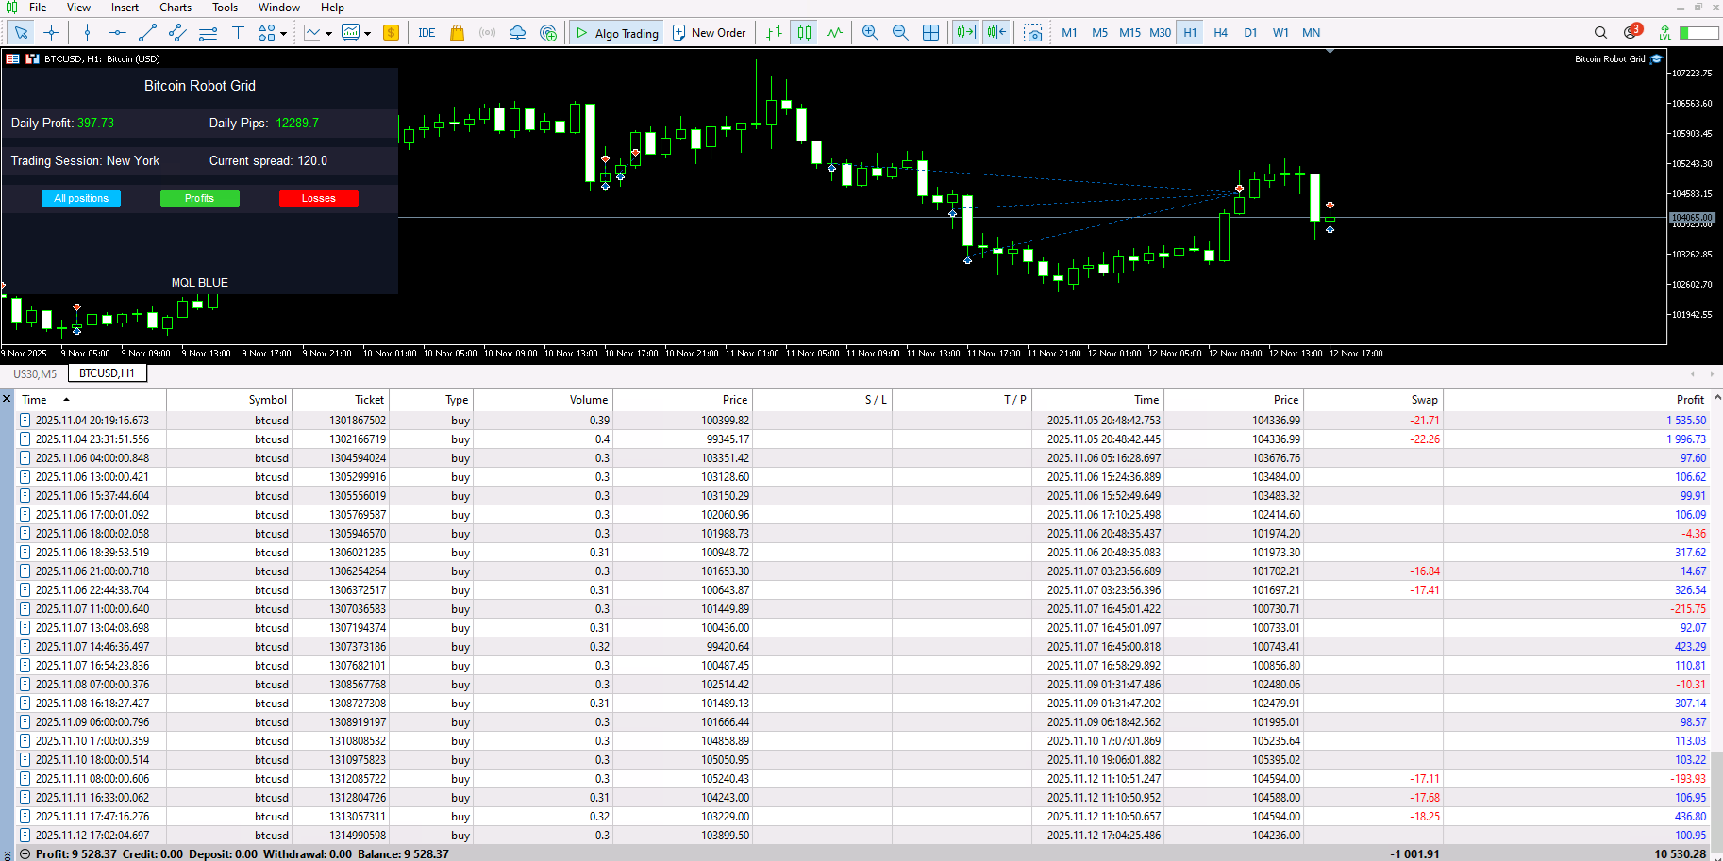This screenshot has width=1723, height=861.
Task: Expand the indicators list dropdown arrow
Action: tap(328, 34)
